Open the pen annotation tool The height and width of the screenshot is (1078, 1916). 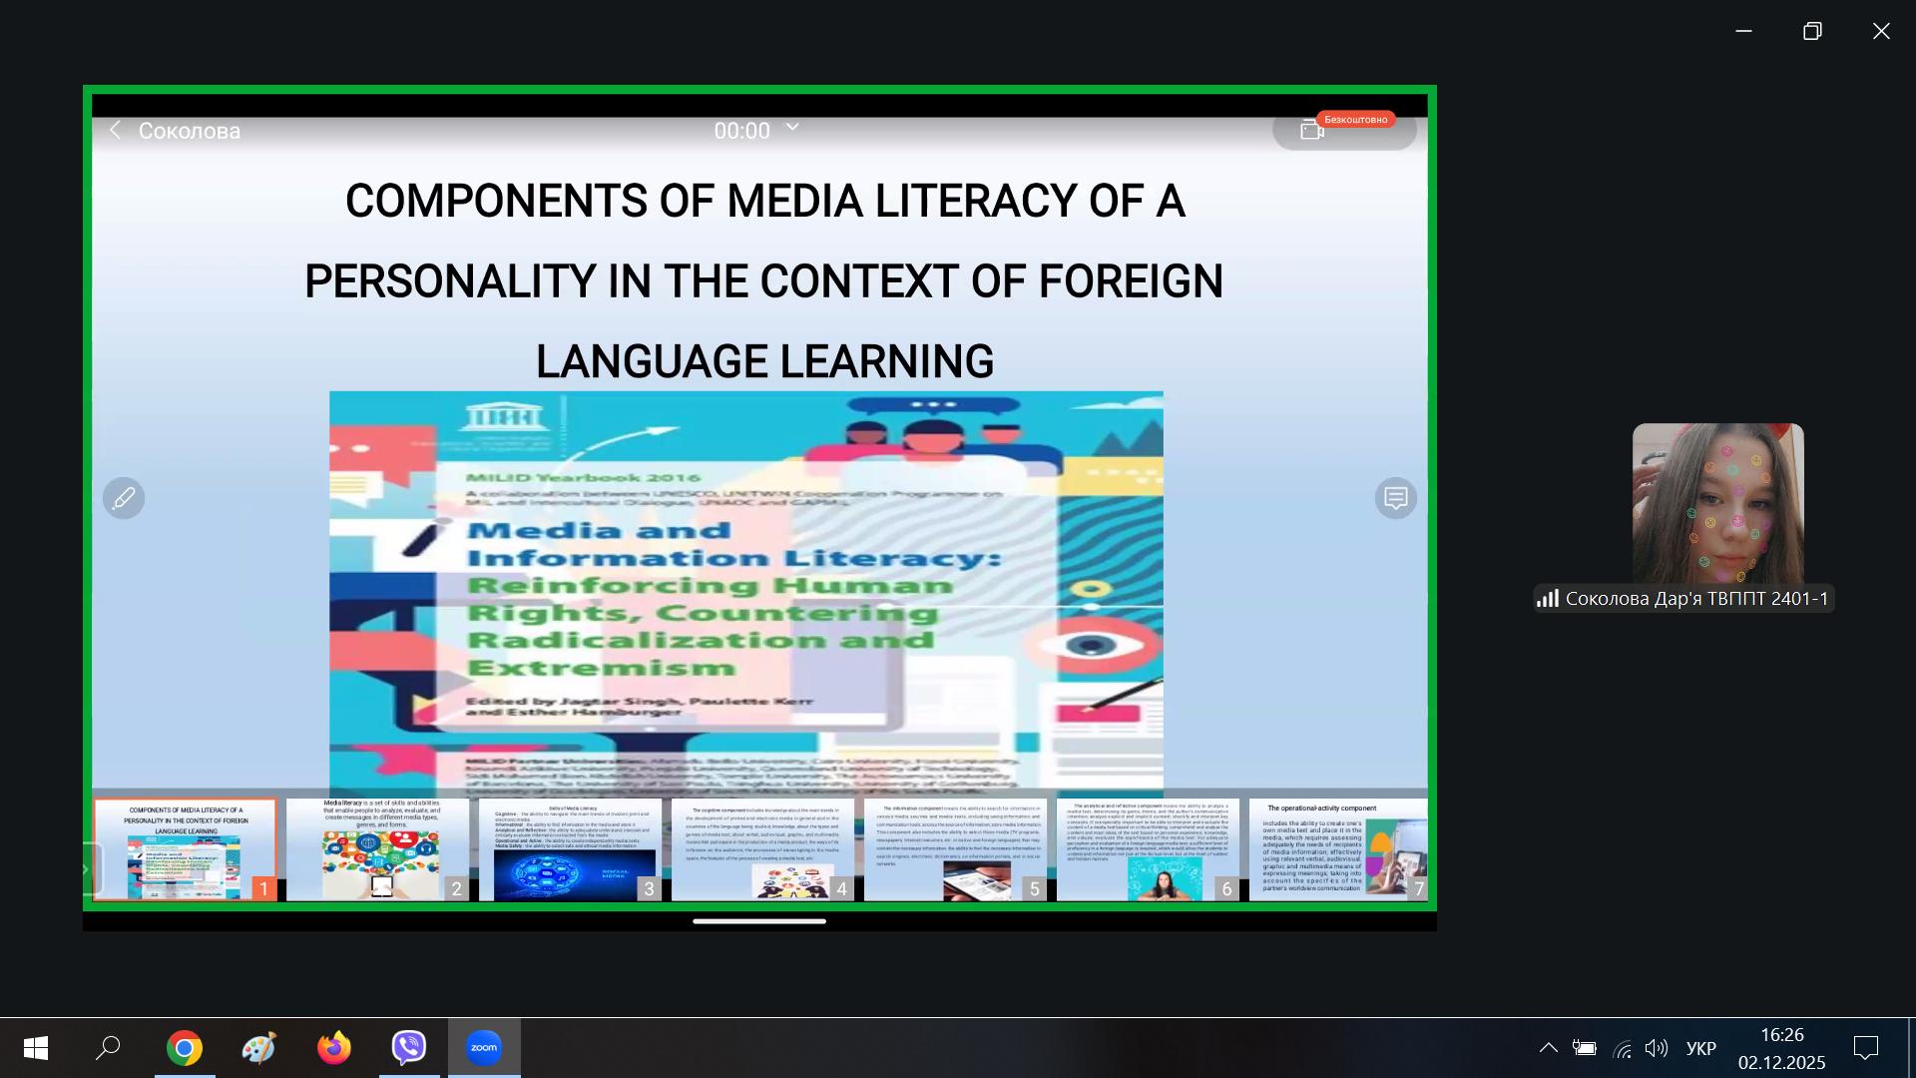[124, 498]
